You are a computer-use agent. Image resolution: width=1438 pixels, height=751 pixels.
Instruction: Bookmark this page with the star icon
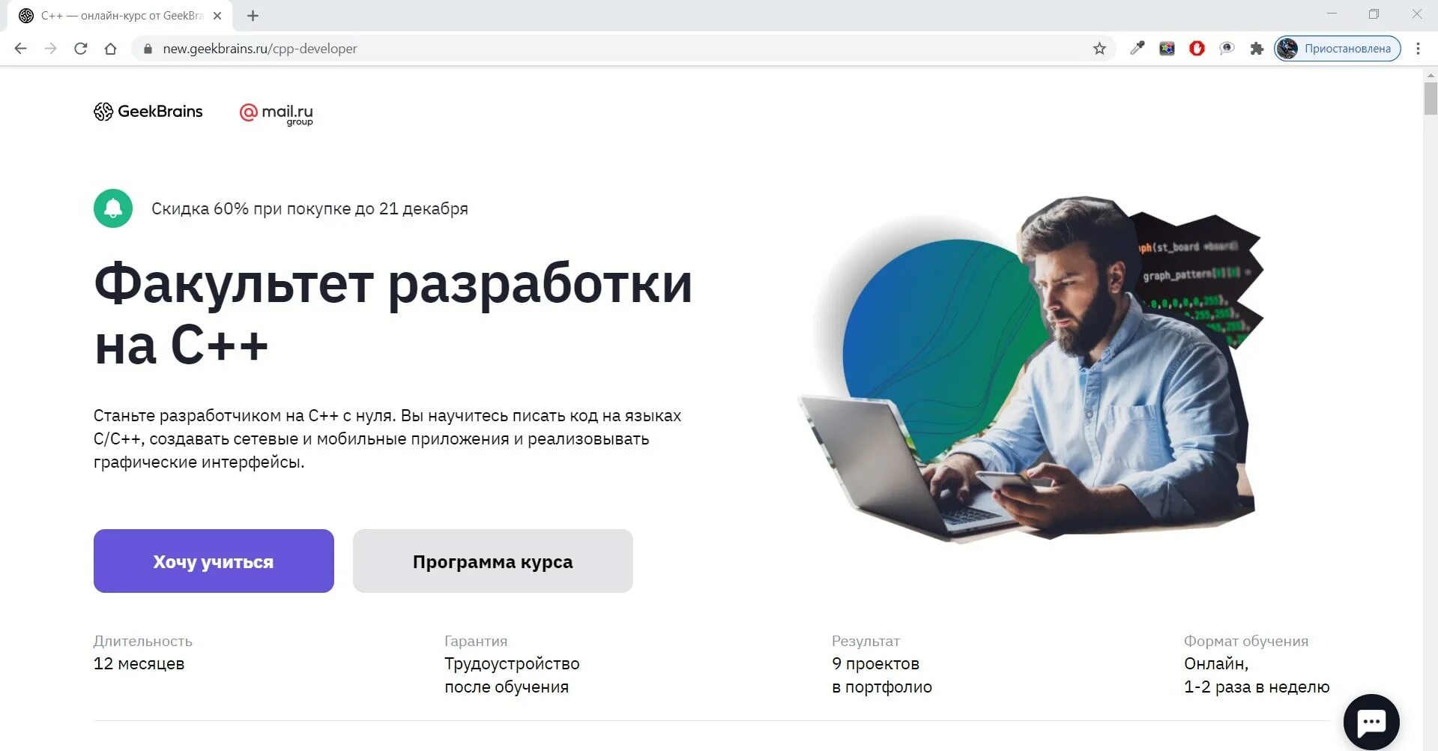tap(1099, 49)
